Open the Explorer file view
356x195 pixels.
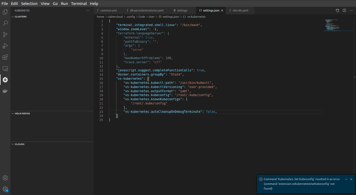tap(5, 12)
